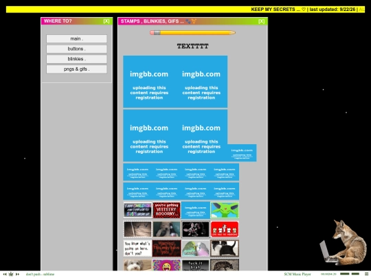Go to the 'main .' page
The height and width of the screenshot is (278, 371).
point(77,38)
